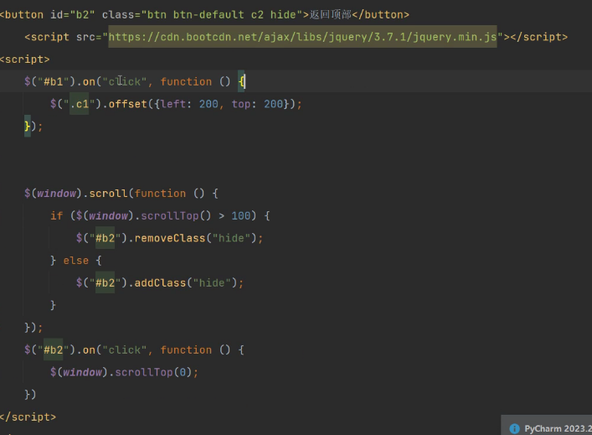Click the highlighted closing brace below offset line
592x435 pixels.
pyautogui.click(x=27, y=127)
